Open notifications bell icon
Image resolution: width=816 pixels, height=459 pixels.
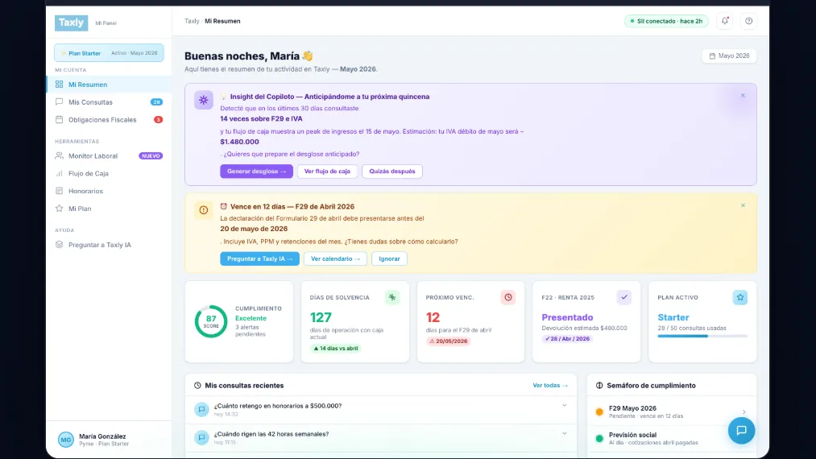pyautogui.click(x=724, y=21)
